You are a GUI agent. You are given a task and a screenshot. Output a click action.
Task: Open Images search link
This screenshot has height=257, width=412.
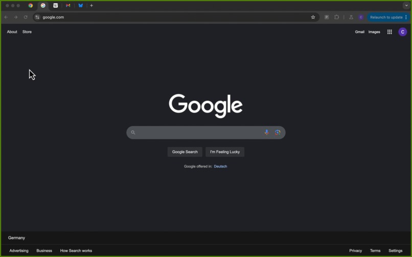(374, 32)
